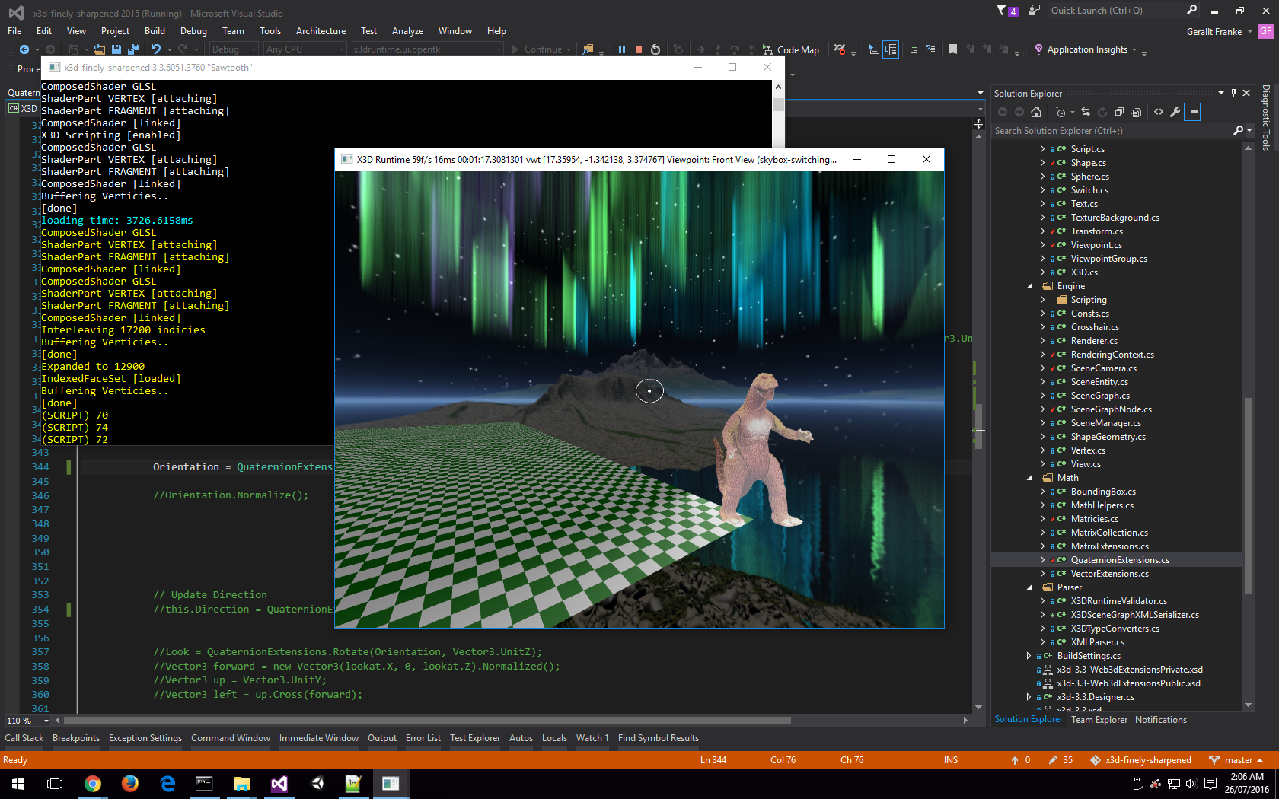
Task: Open the notifications filter flag icon
Action: point(1007,11)
